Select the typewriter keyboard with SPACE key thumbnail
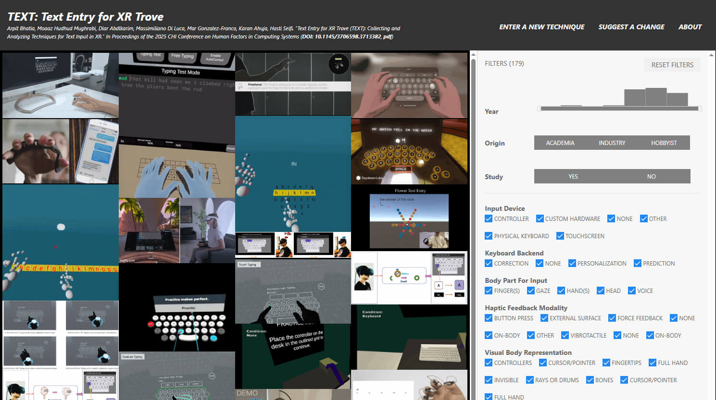 (409, 152)
